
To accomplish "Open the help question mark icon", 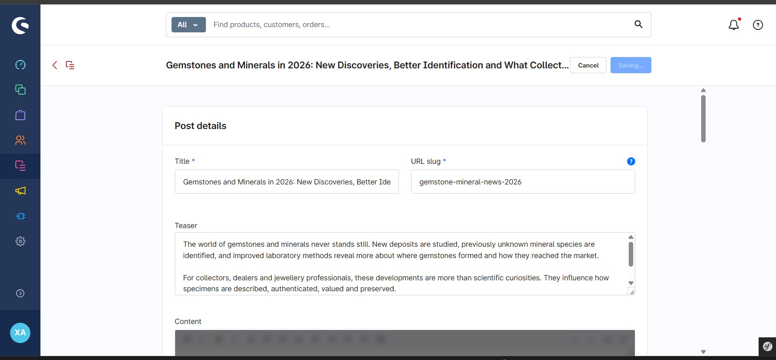I will (758, 25).
